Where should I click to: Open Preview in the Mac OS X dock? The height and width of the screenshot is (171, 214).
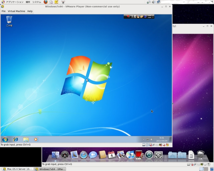click(x=121, y=155)
